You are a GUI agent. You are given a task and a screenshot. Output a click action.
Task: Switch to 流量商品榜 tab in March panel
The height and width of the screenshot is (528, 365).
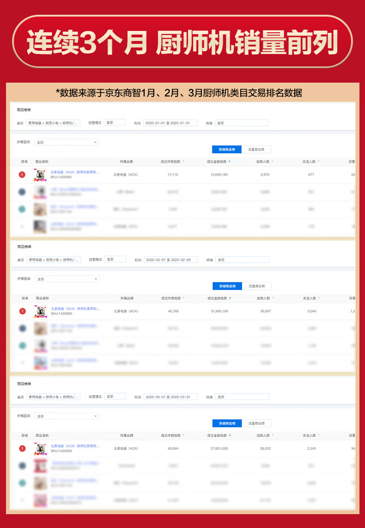pyautogui.click(x=256, y=423)
